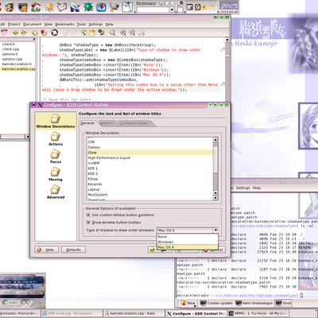The image size is (318, 318).
Task: Click the decoration list scroll down arrow
Action: tap(215, 198)
